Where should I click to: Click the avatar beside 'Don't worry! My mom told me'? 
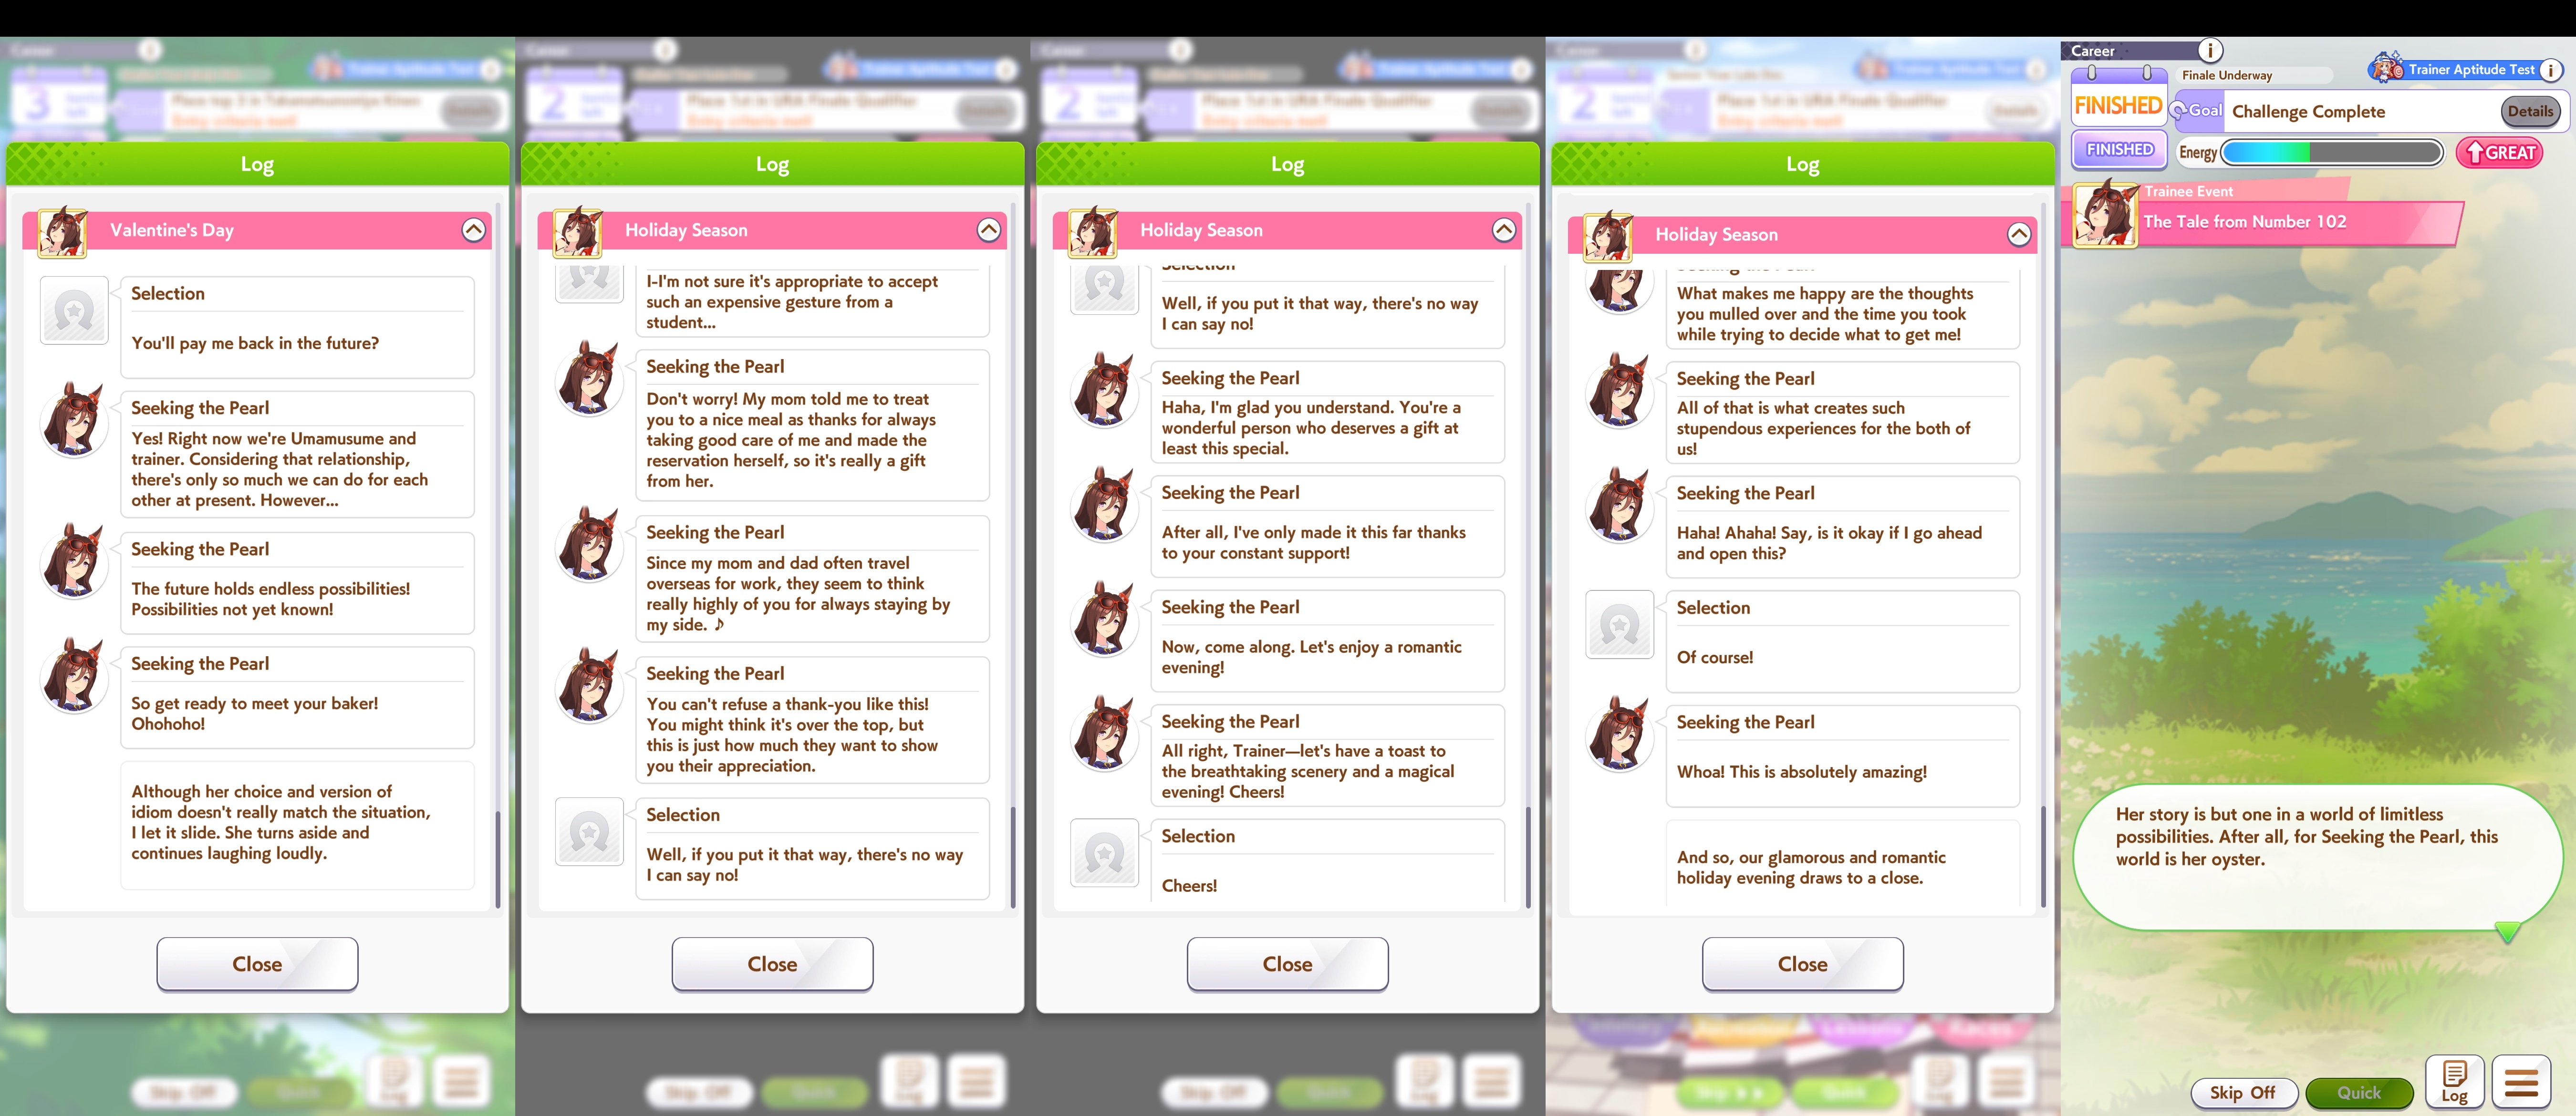589,378
